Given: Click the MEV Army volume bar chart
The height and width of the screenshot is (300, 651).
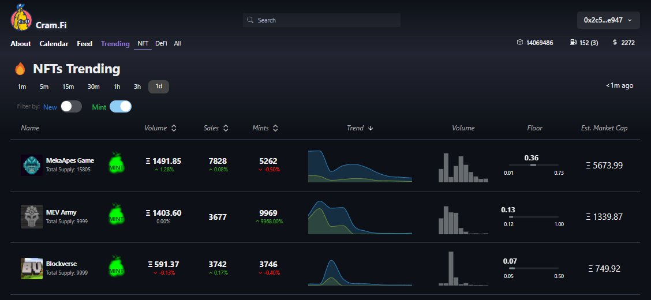Looking at the screenshot, I should point(463,220).
